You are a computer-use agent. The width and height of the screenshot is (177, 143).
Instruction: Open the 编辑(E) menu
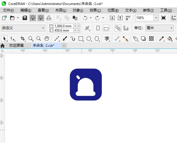click(x=26, y=10)
